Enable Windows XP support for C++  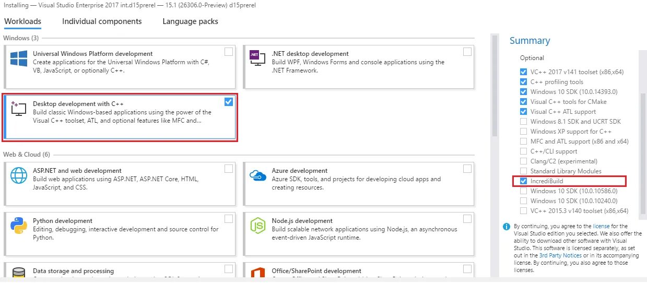pos(523,132)
